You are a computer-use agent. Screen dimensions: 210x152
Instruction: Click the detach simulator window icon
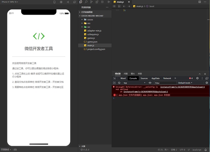point(75,2)
